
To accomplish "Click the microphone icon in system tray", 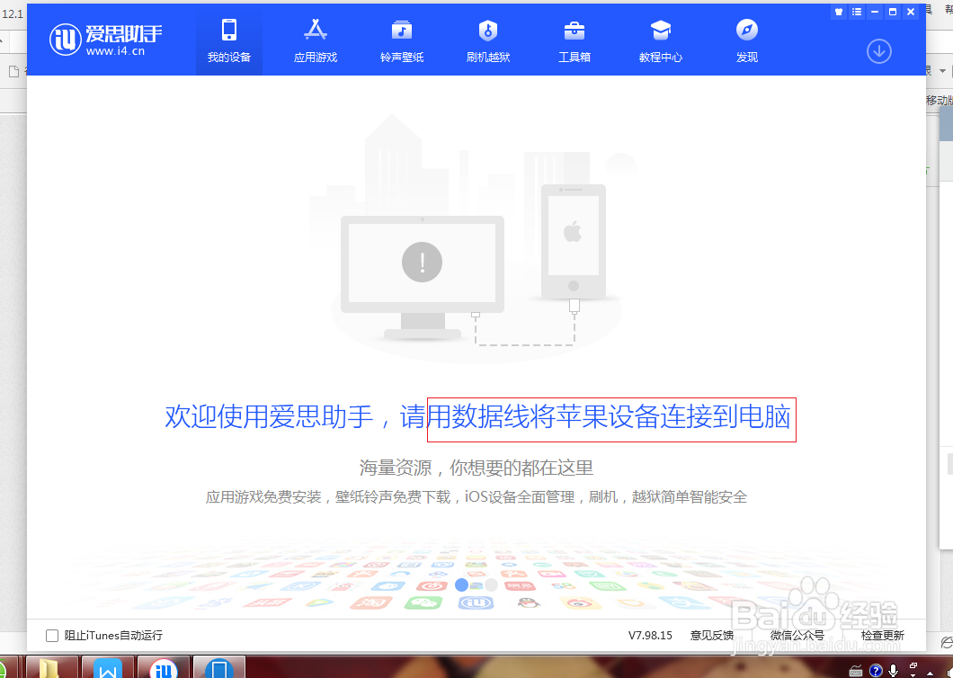I will pyautogui.click(x=893, y=670).
